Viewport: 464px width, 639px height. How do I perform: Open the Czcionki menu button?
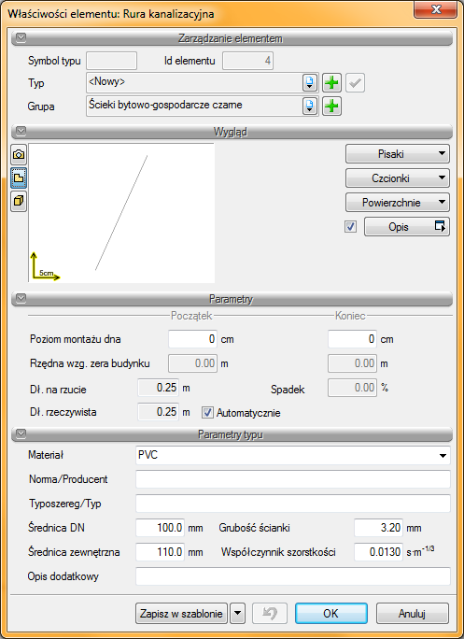pos(397,178)
